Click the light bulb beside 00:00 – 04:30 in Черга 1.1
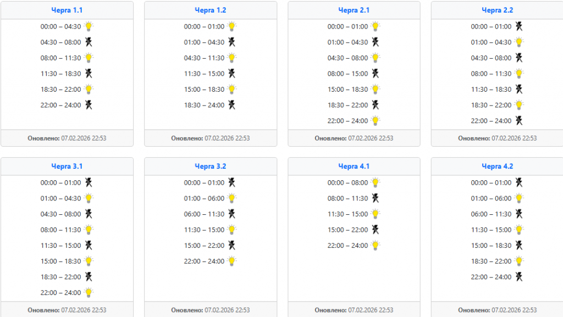This screenshot has width=563, height=317. pyautogui.click(x=89, y=26)
